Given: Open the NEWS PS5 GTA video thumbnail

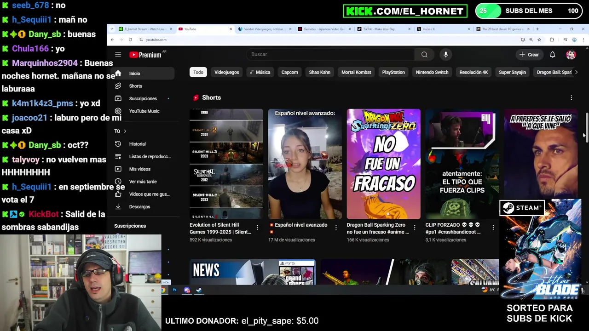Looking at the screenshot, I should click(x=253, y=272).
